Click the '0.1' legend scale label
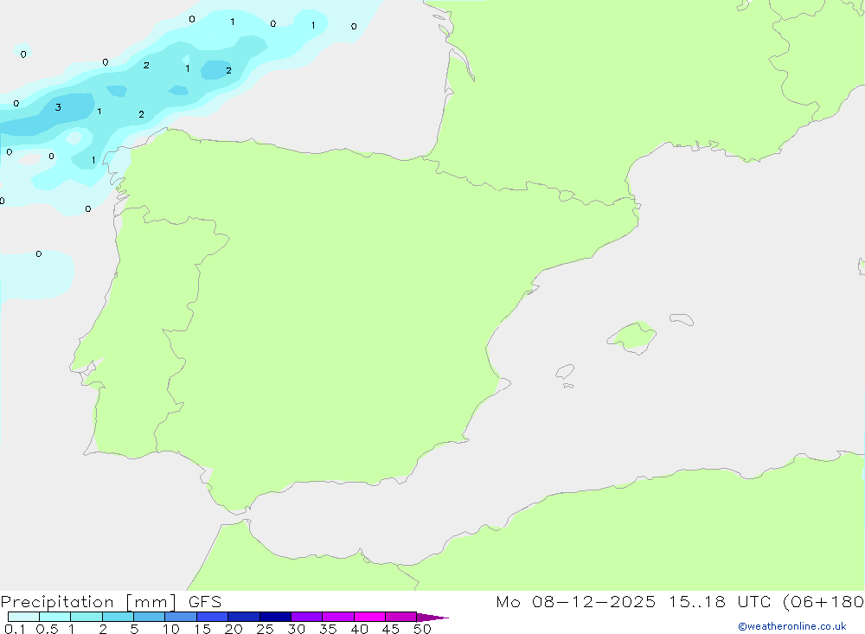 pos(15,629)
